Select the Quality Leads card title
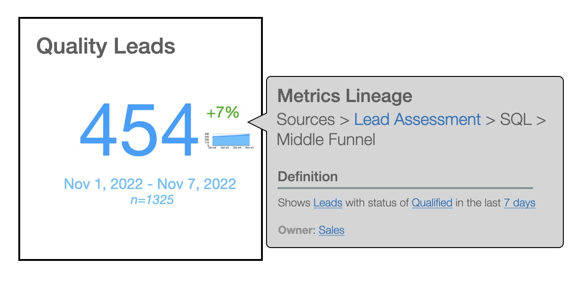Screen dimensions: 578x281 point(106,46)
